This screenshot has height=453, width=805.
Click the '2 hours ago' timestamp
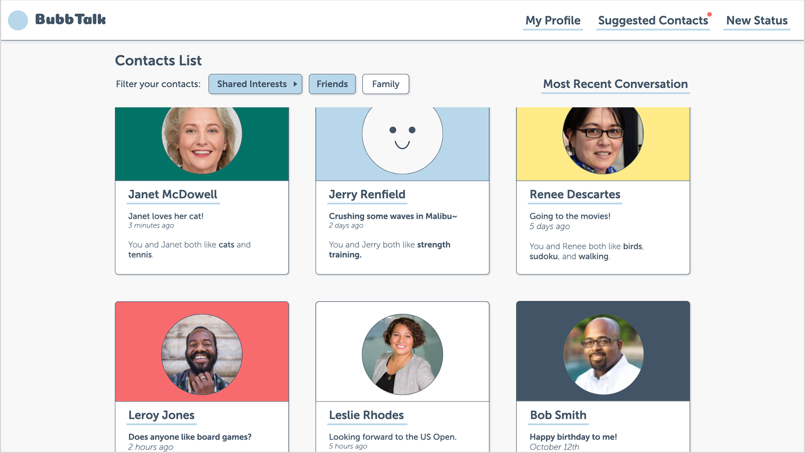click(151, 447)
